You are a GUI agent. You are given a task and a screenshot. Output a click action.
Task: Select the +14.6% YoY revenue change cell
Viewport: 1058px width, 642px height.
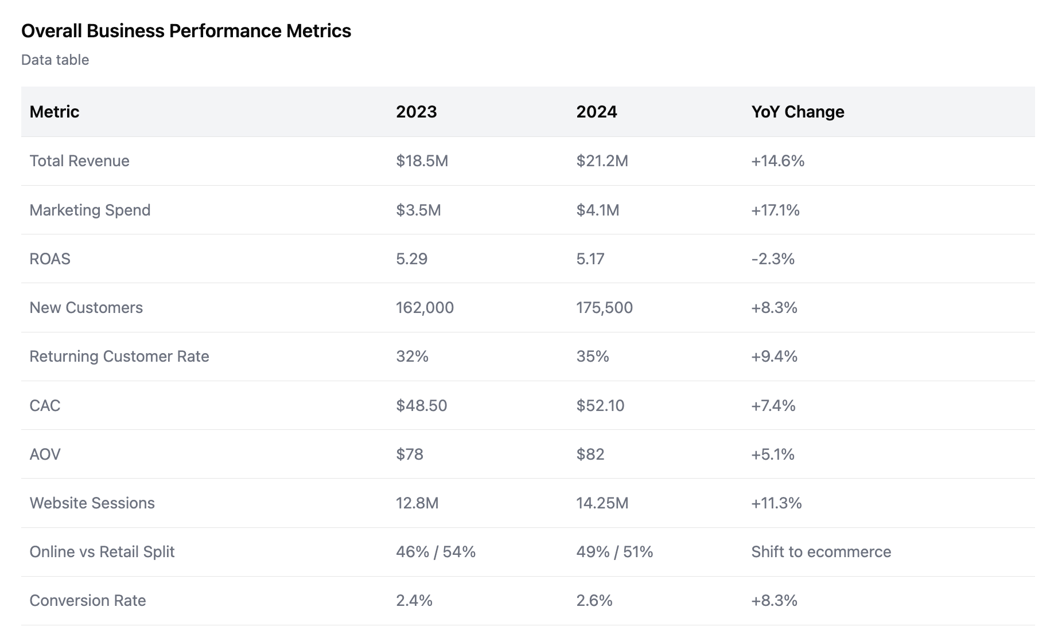coord(778,161)
